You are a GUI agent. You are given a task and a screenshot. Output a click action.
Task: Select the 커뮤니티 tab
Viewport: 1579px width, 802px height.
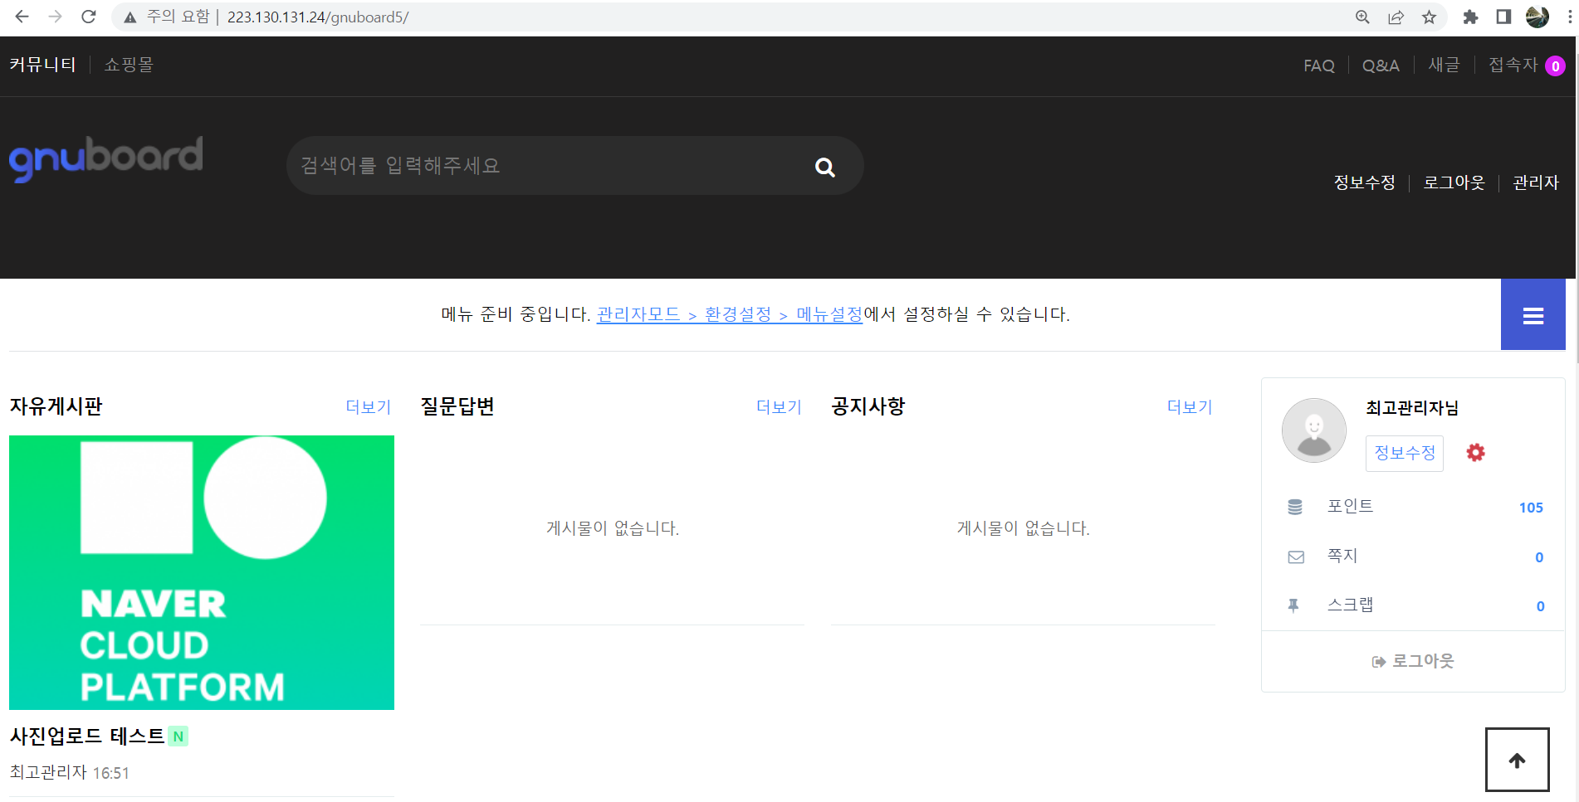(42, 65)
